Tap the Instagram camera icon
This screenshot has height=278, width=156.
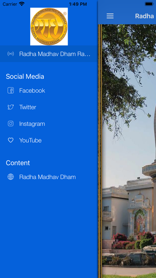click(x=11, y=123)
